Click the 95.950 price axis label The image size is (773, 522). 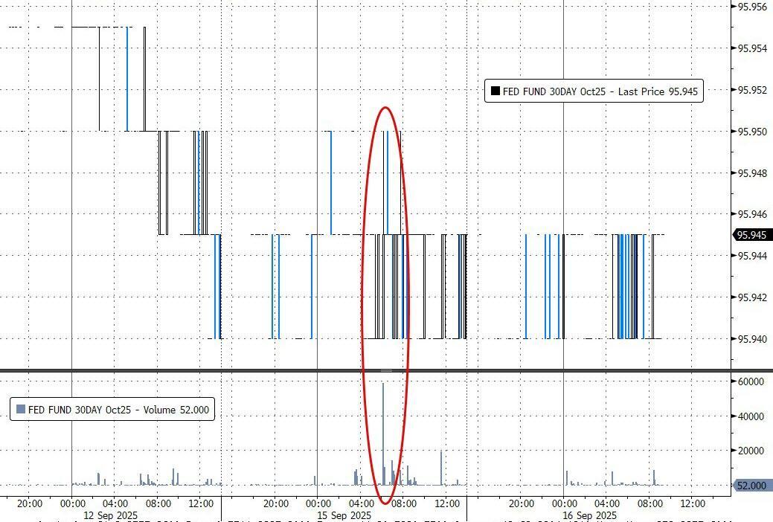pyautogui.click(x=751, y=132)
